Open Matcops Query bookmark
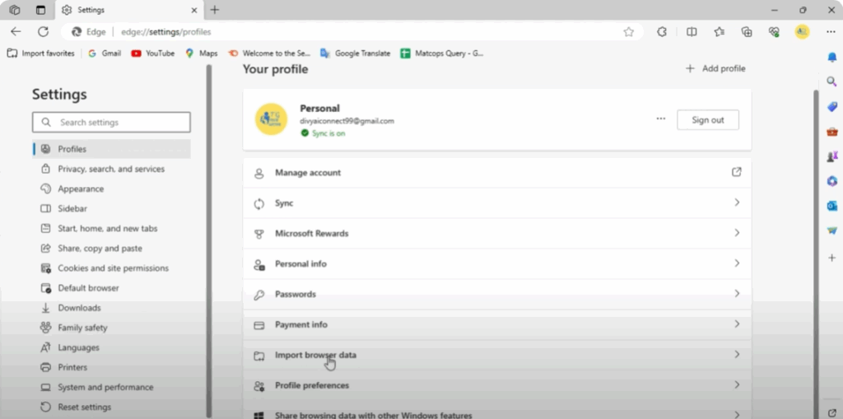 point(442,54)
